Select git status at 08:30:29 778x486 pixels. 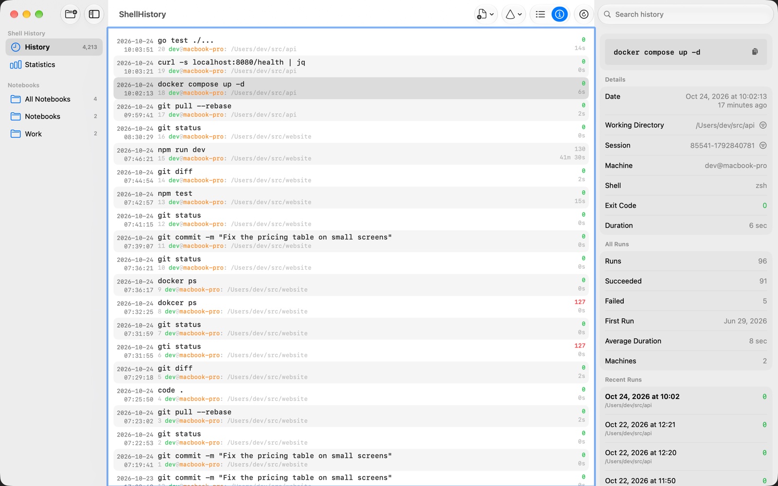point(351,132)
